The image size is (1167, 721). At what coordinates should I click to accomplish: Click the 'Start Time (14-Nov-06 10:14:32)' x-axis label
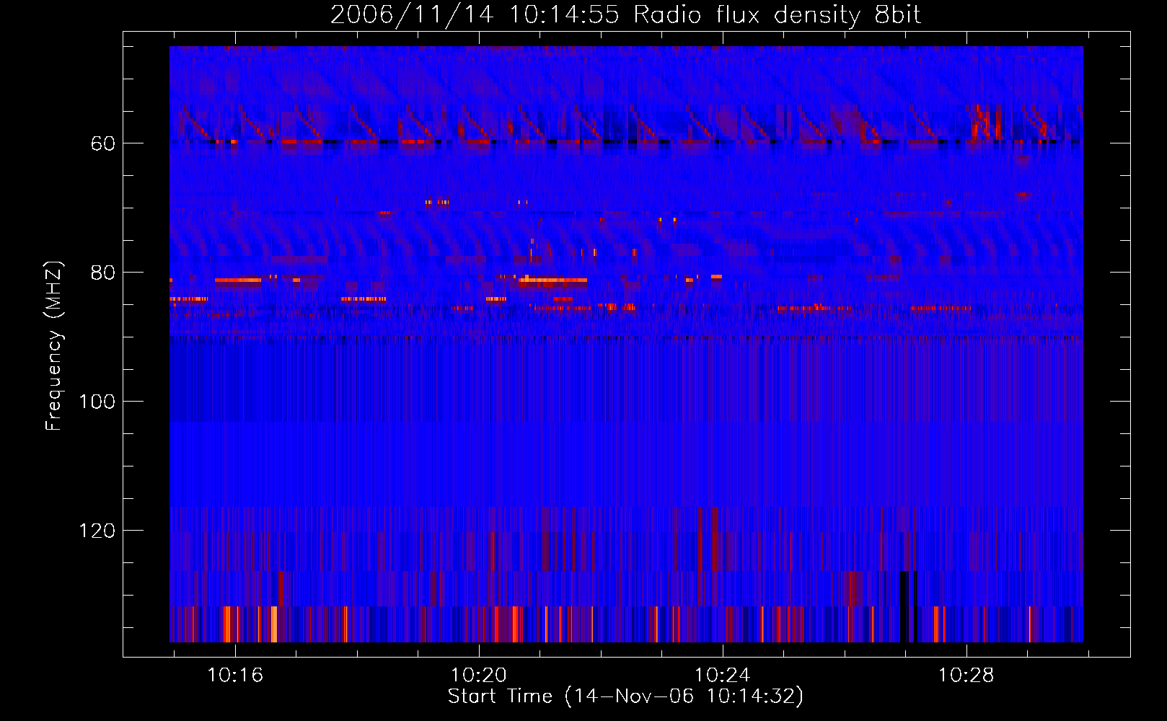click(x=625, y=696)
